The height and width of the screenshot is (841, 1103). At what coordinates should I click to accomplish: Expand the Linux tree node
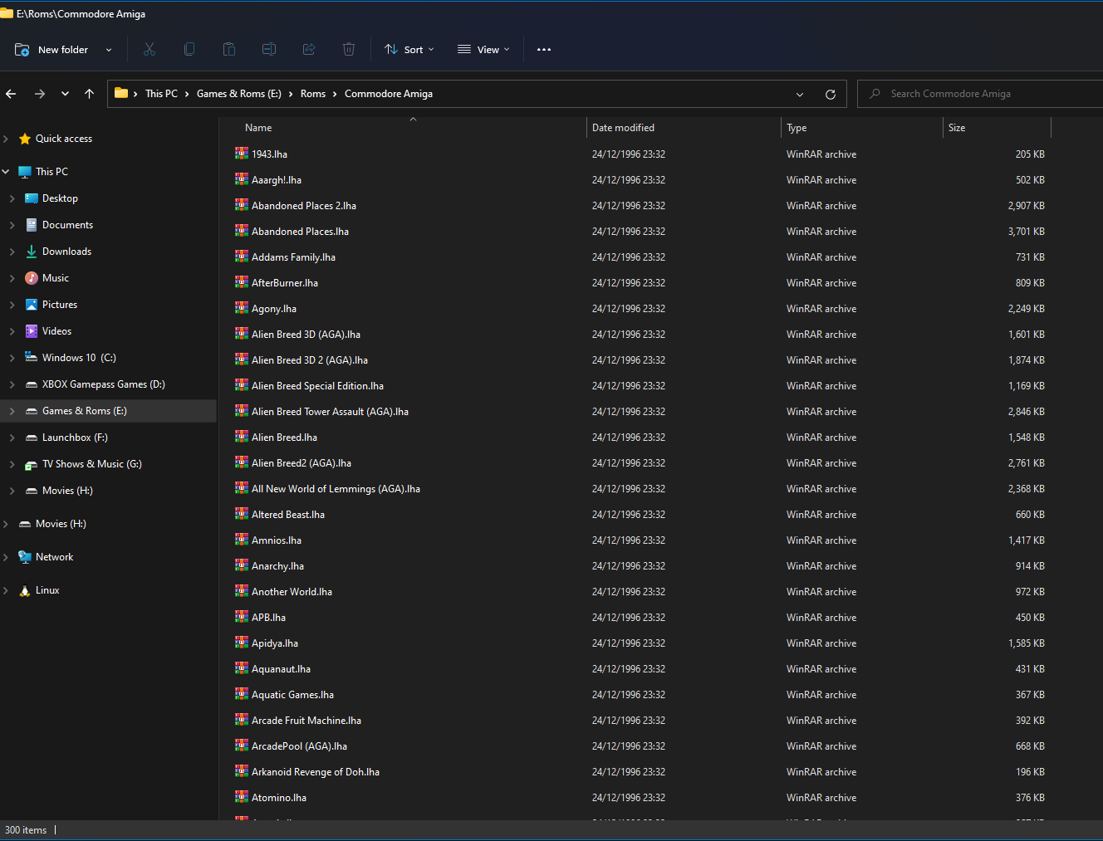click(x=6, y=590)
